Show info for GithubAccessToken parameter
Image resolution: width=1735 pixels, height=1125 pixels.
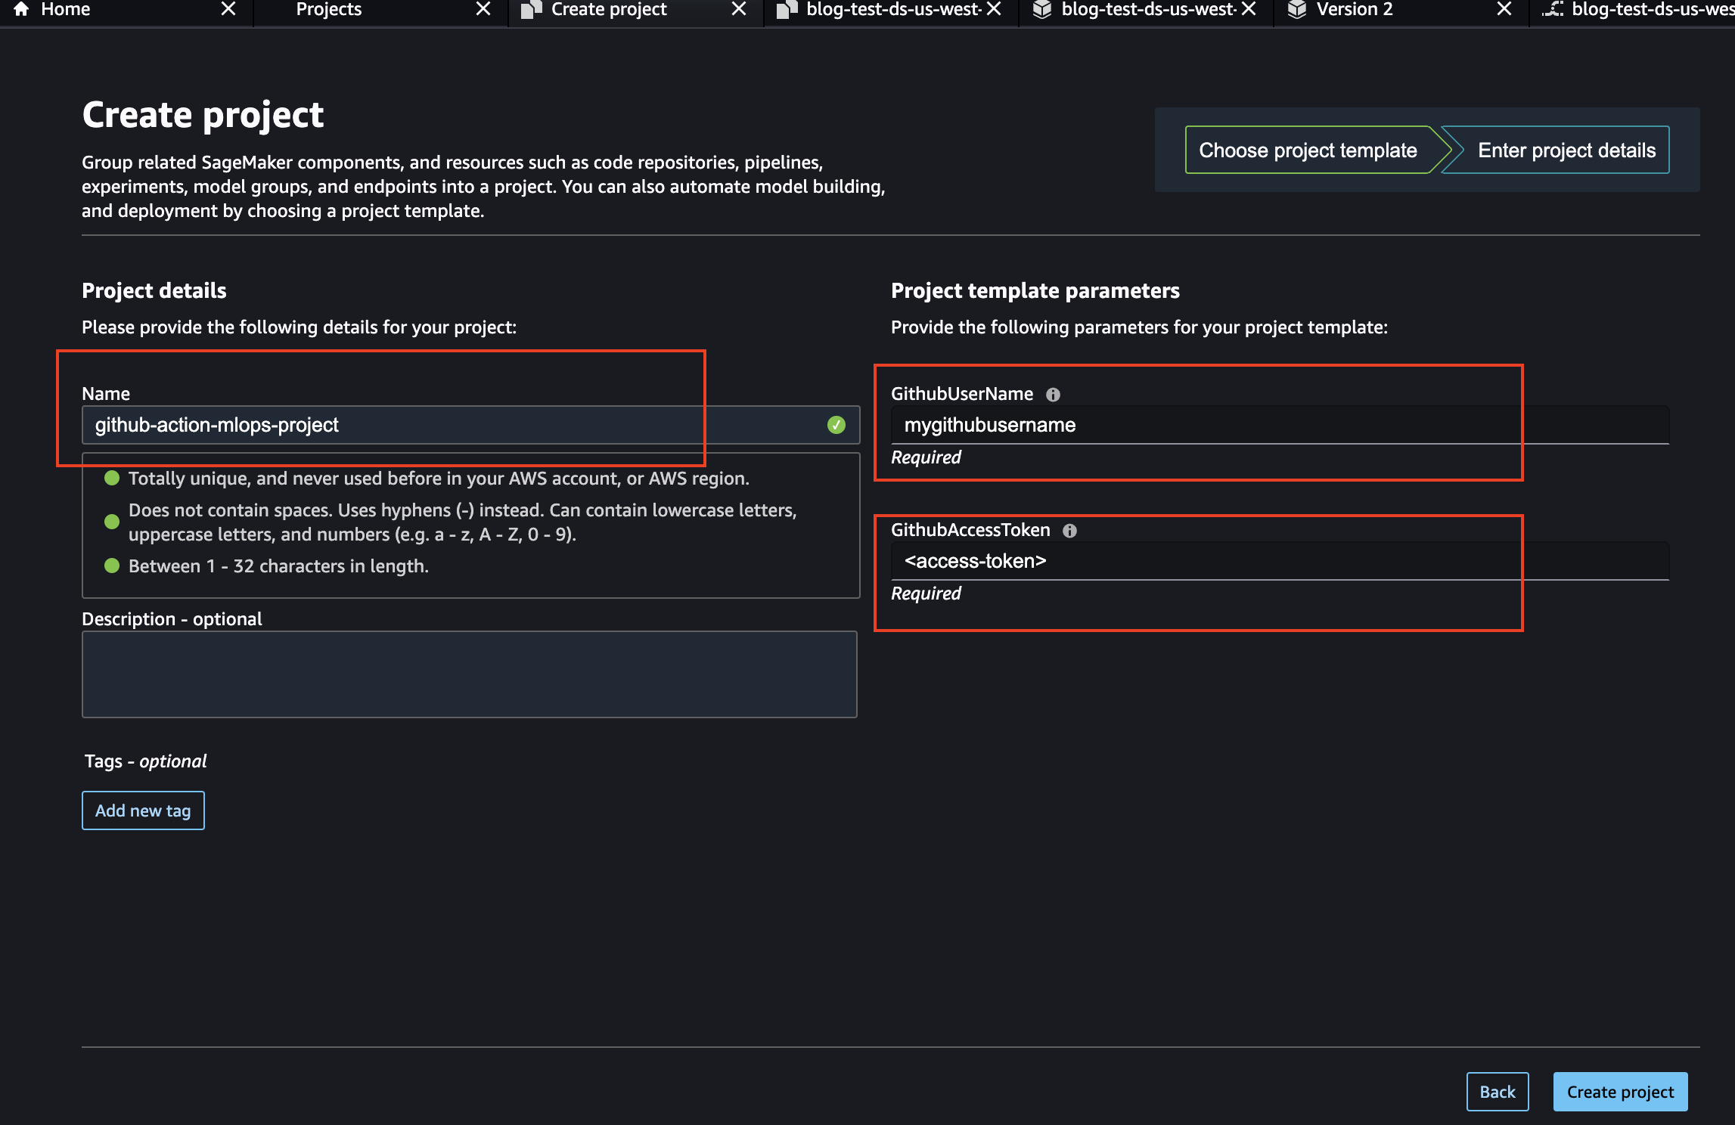1069,531
